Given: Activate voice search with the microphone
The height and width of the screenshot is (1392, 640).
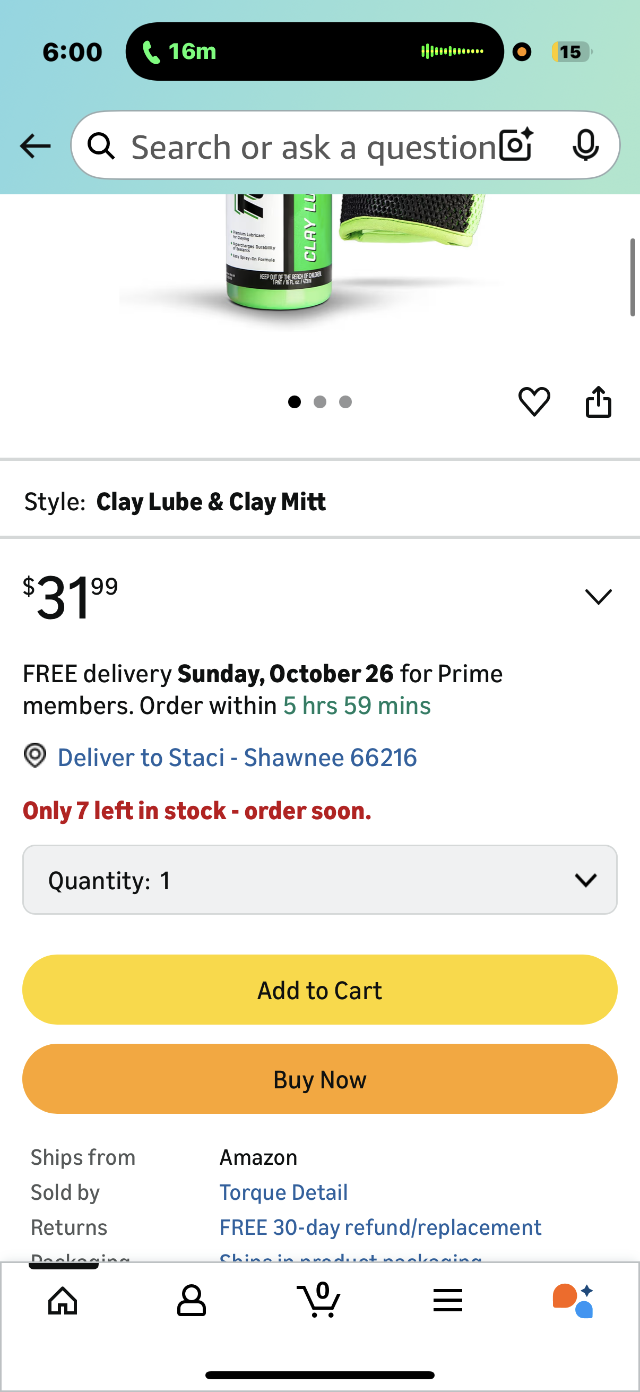Looking at the screenshot, I should coord(586,145).
